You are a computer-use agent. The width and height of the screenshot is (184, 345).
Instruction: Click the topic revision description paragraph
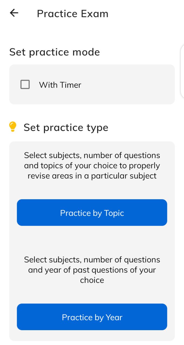pos(92,165)
